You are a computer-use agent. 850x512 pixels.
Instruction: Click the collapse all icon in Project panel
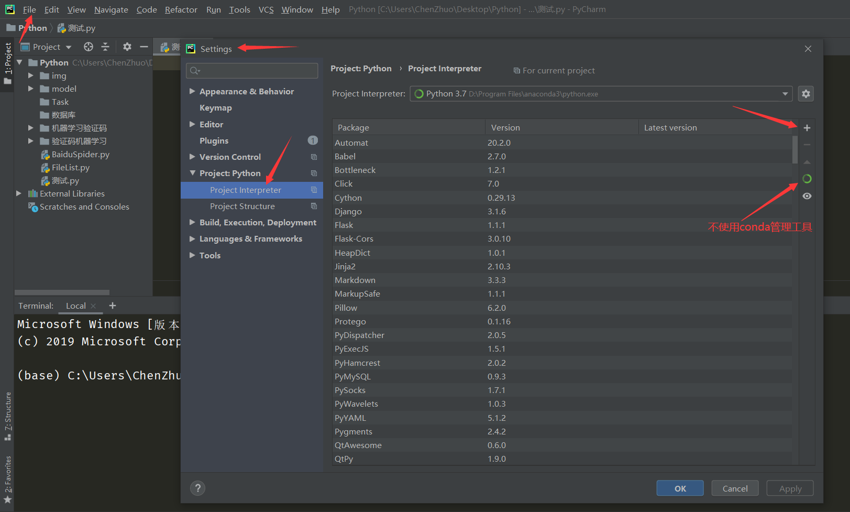click(x=105, y=47)
